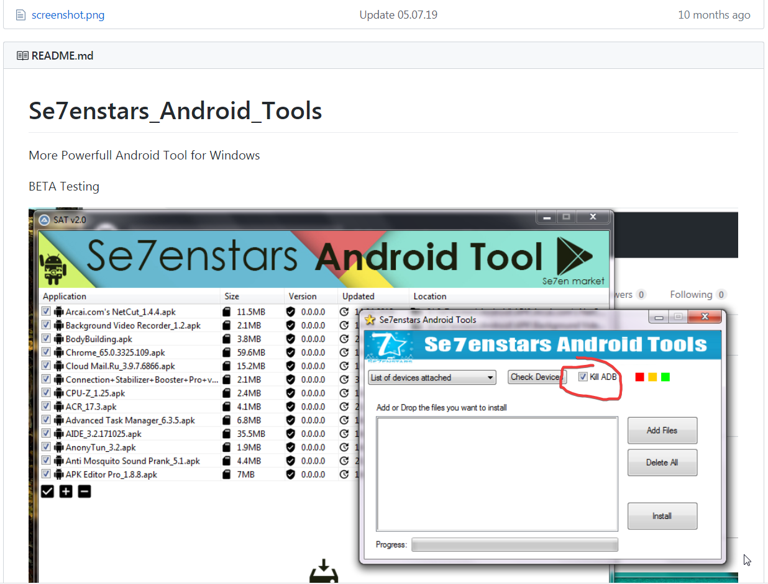This screenshot has width=768, height=584.
Task: Click the Install button
Action: coord(662,516)
